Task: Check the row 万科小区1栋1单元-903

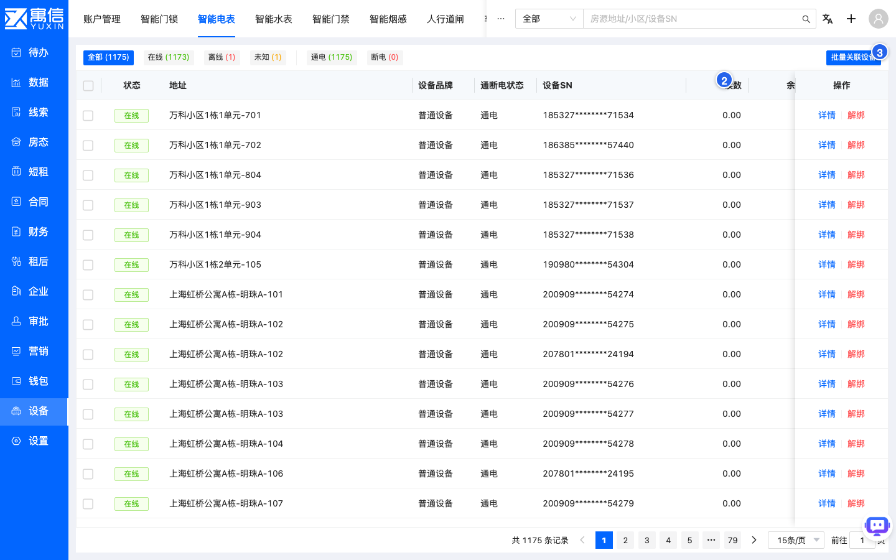Action: click(x=88, y=205)
